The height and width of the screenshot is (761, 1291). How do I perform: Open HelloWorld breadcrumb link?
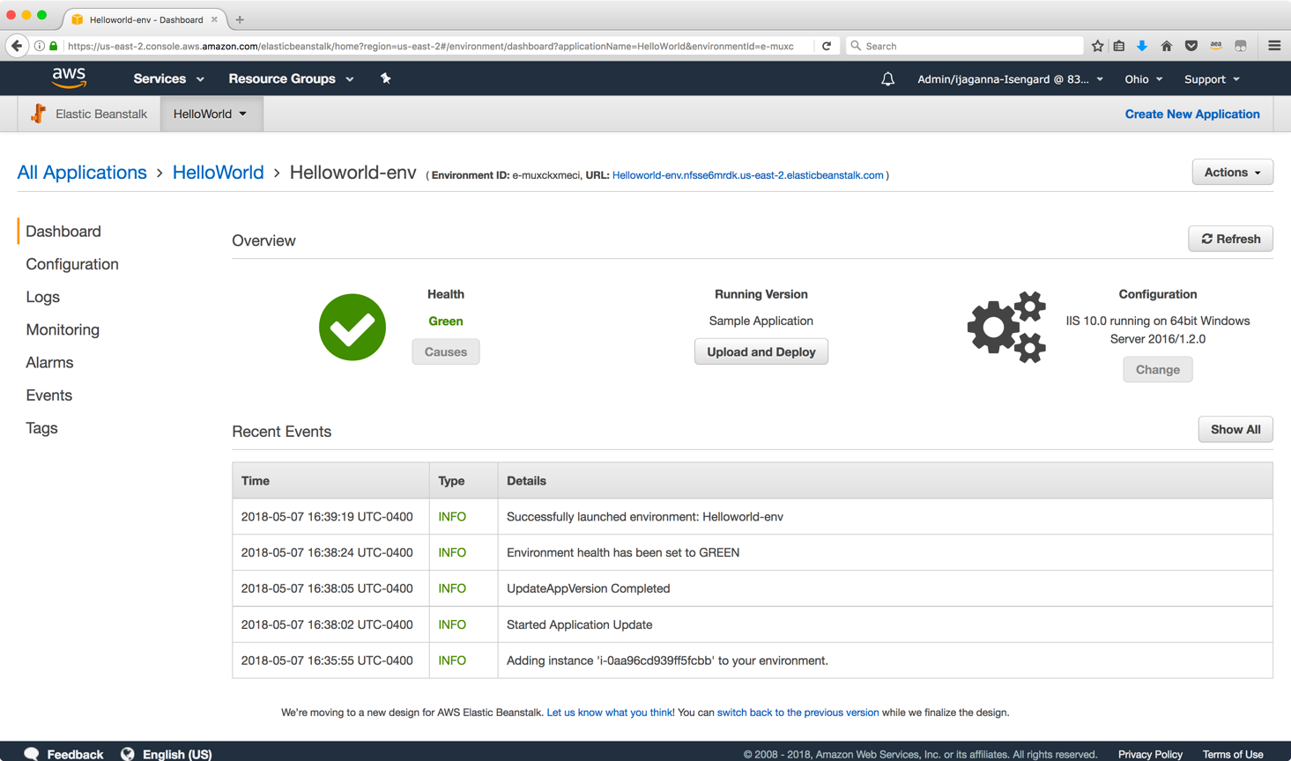(218, 173)
